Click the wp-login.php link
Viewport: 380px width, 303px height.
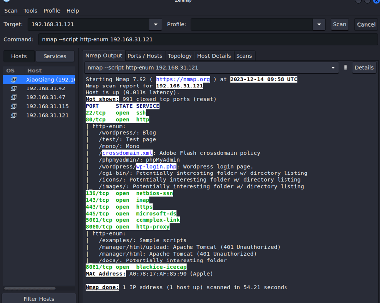pyautogui.click(x=156, y=167)
